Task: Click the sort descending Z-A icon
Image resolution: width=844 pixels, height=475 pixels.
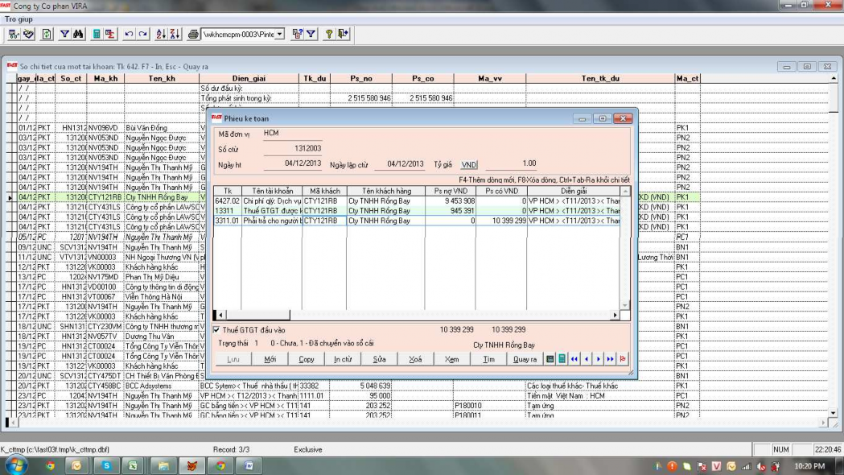Action: pyautogui.click(x=173, y=34)
